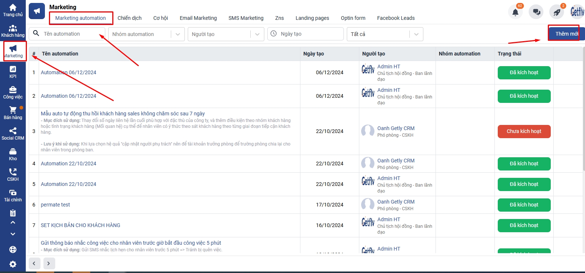The width and height of the screenshot is (585, 273).
Task: Click the notification bell icon
Action: (x=515, y=12)
